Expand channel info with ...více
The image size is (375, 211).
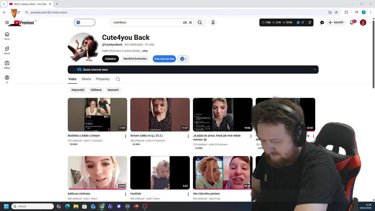(144, 51)
